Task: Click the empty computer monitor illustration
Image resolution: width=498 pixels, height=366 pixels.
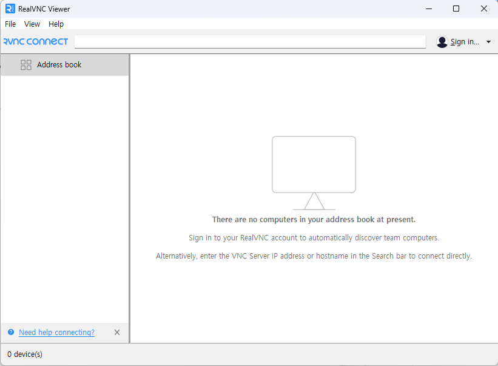Action: coord(314,173)
